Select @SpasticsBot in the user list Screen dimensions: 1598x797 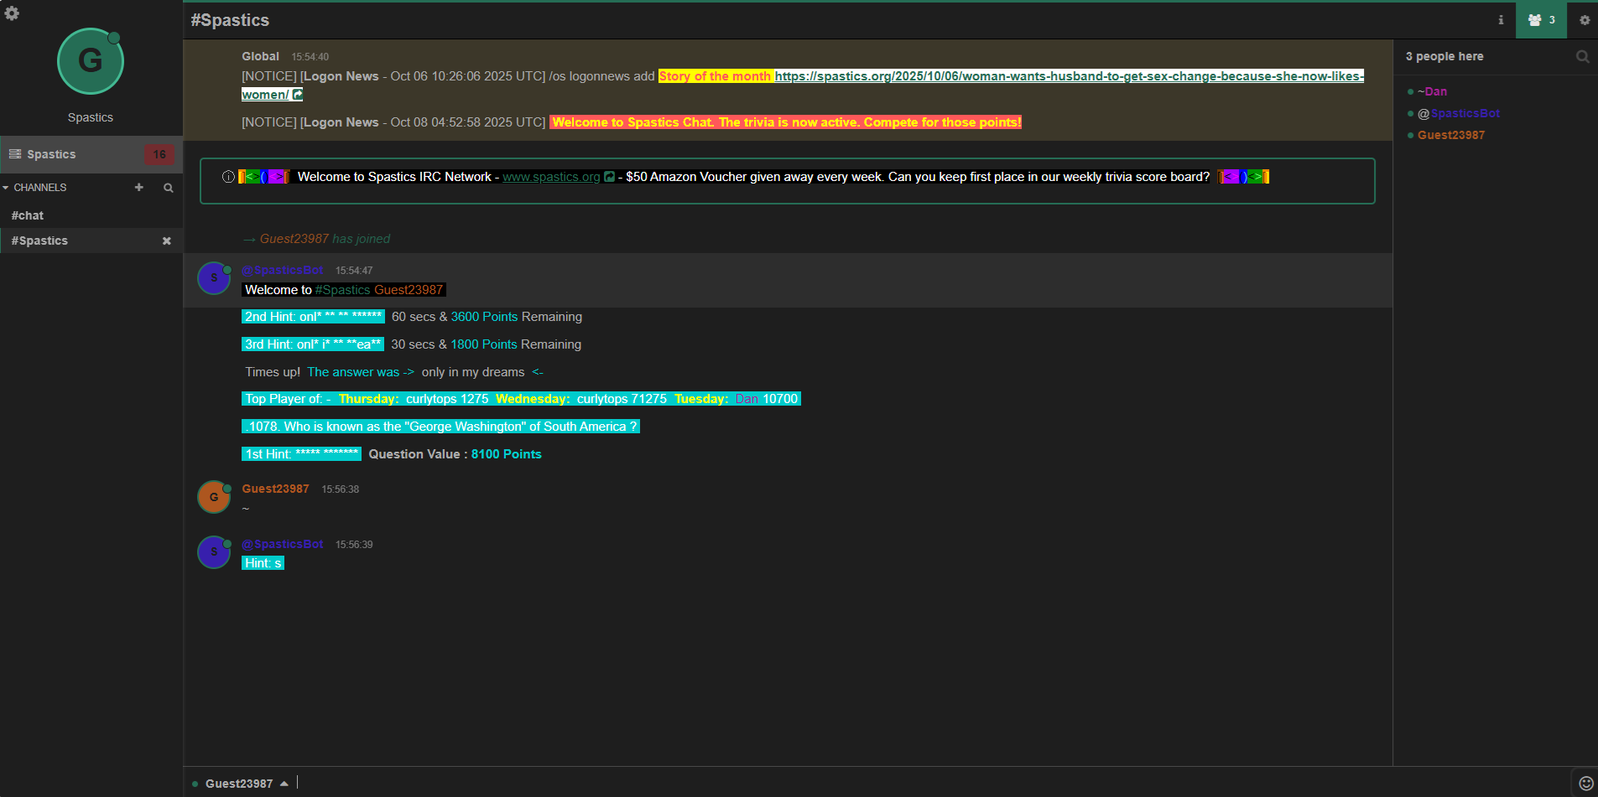pyautogui.click(x=1464, y=113)
